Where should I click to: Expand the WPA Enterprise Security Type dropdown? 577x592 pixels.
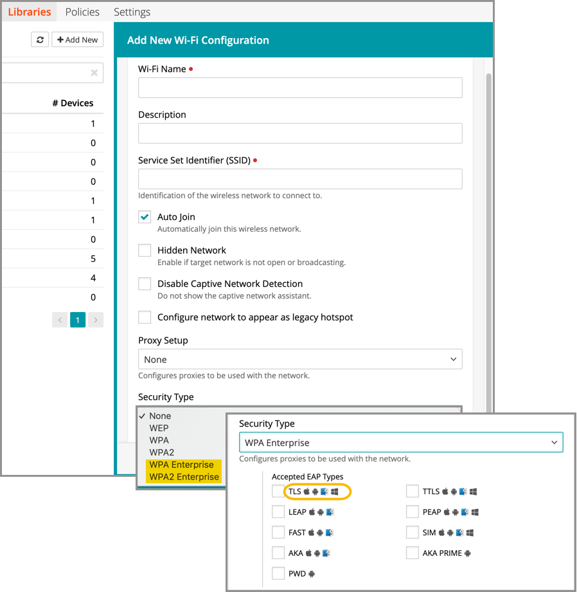tap(401, 443)
